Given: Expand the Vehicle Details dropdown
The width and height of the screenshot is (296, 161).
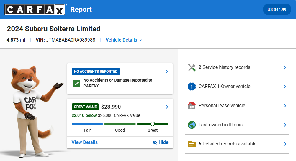Looking at the screenshot, I should tap(124, 40).
